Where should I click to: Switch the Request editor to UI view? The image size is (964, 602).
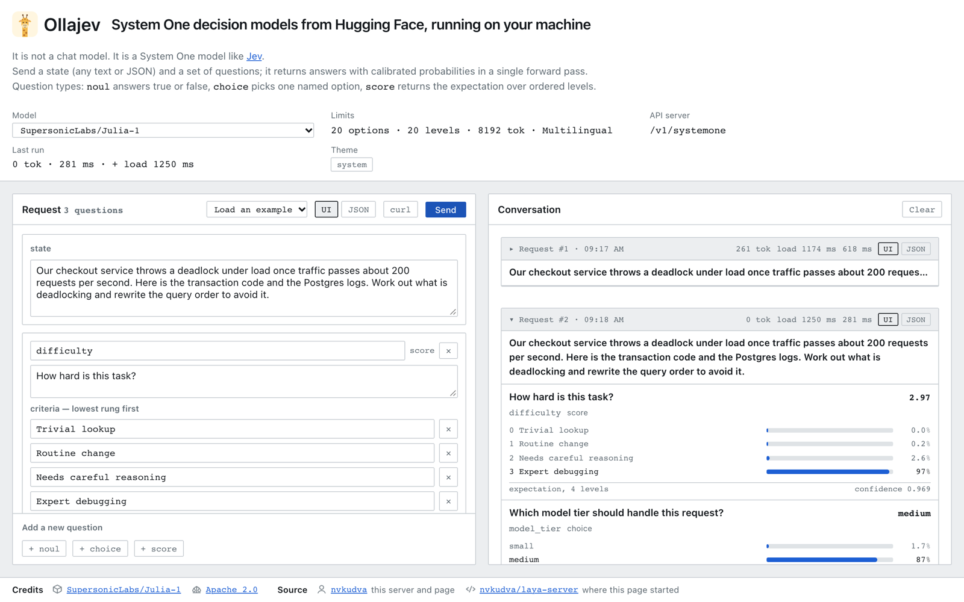click(x=326, y=209)
